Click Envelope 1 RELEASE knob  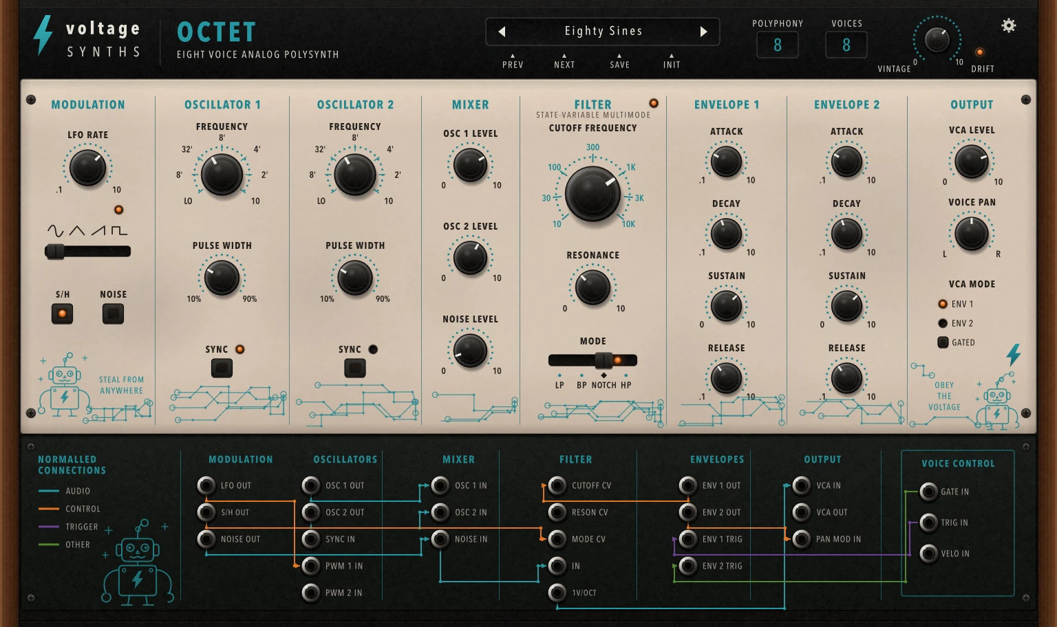pyautogui.click(x=726, y=379)
